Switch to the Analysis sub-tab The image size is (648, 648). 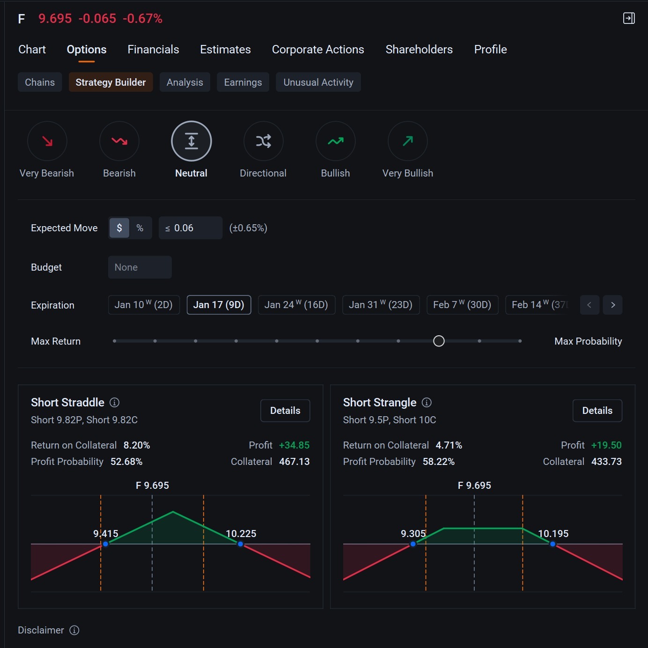point(185,82)
